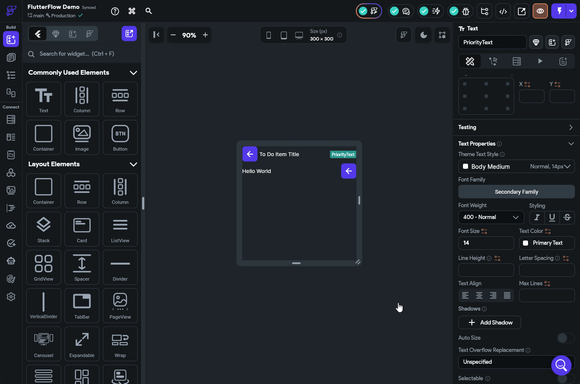Justify text alignment

(507, 295)
